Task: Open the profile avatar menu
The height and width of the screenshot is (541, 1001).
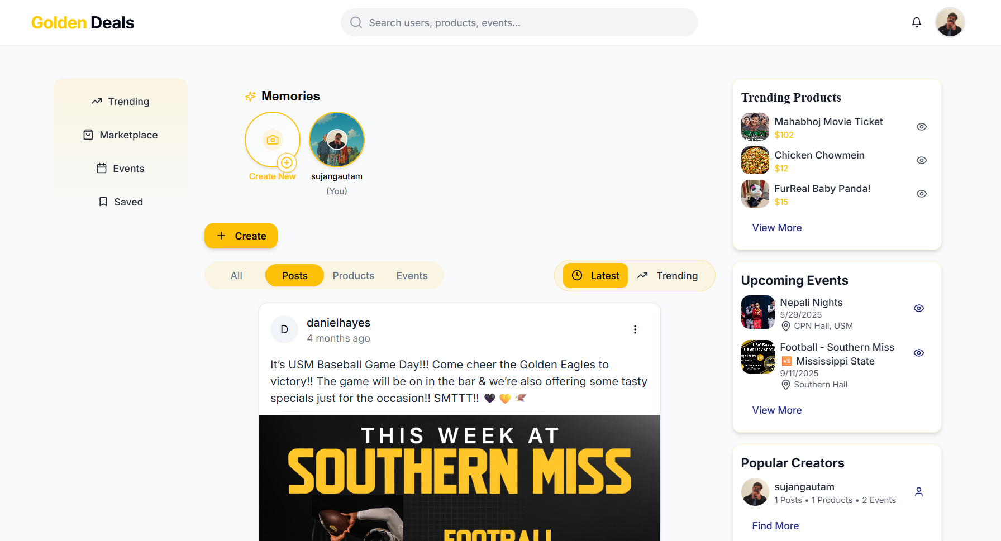Action: coord(950,22)
